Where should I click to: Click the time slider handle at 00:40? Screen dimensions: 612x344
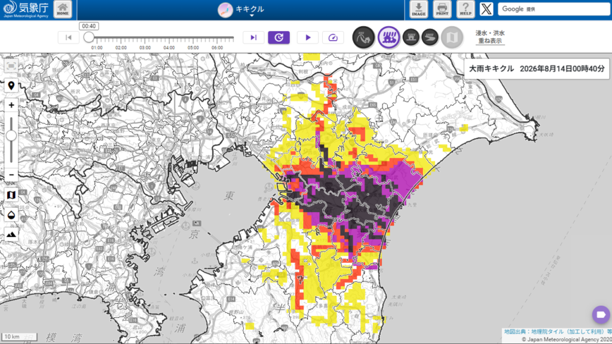coord(89,38)
